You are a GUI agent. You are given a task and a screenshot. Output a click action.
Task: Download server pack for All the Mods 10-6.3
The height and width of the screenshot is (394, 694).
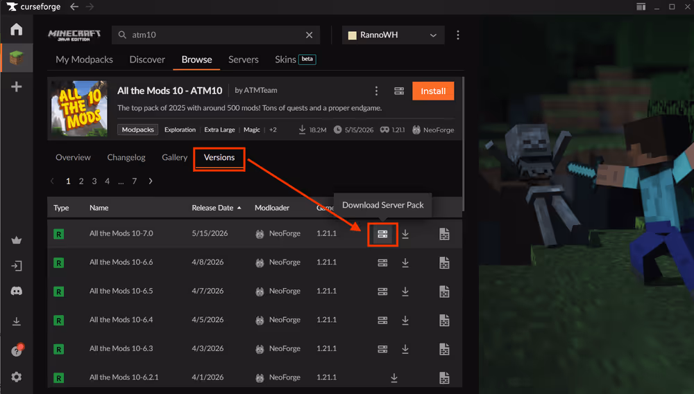pos(383,349)
